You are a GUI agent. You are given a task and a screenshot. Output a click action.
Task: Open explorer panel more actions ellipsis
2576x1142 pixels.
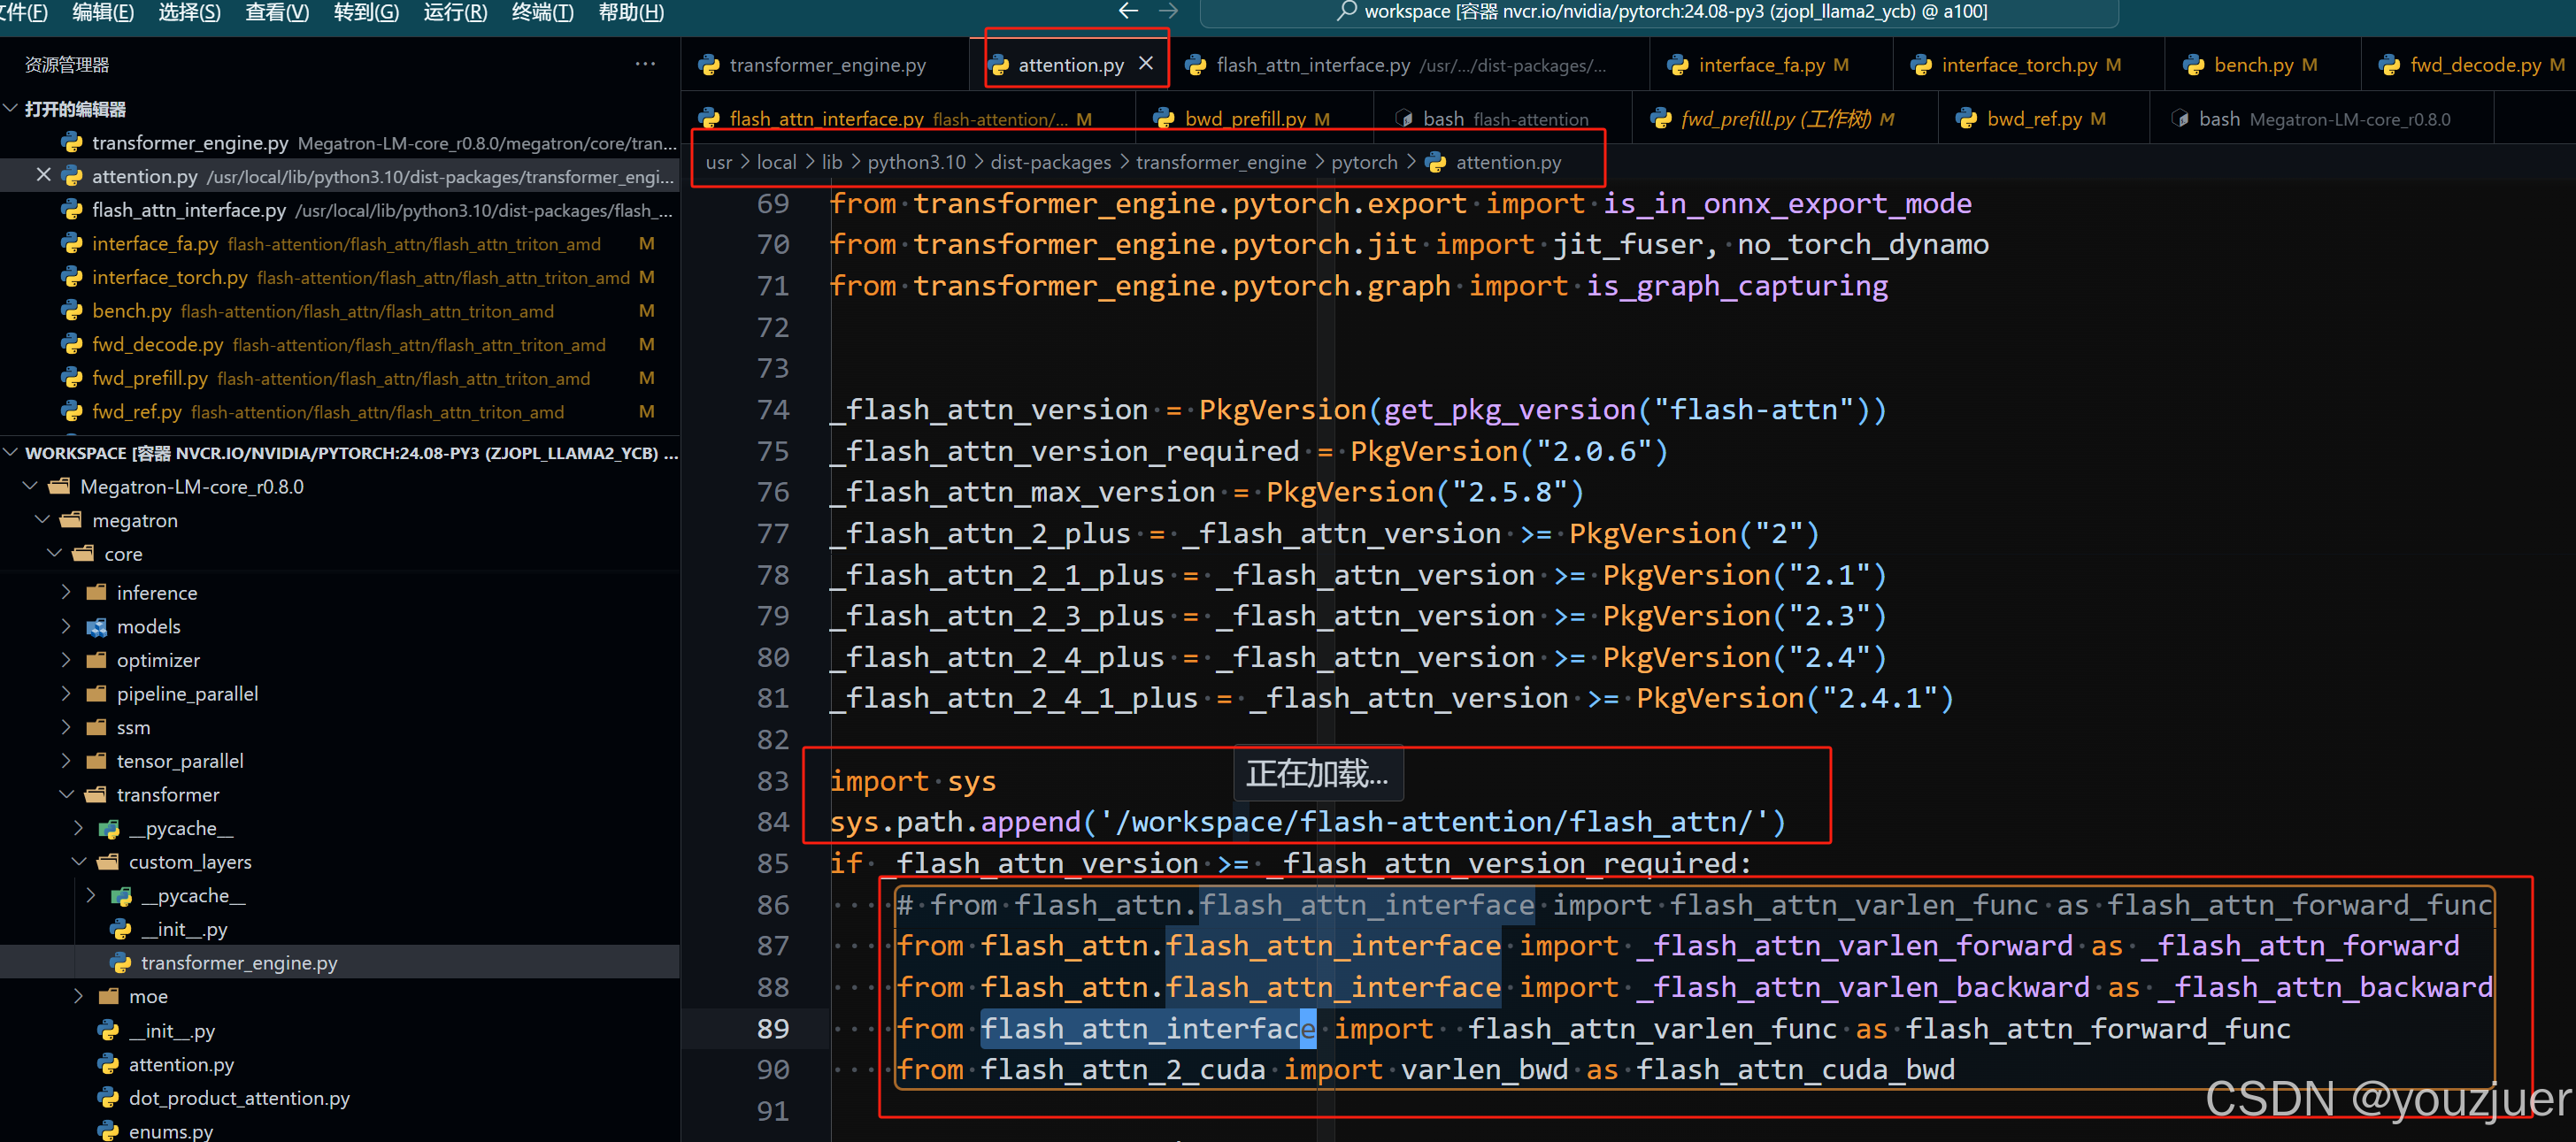pos(645,64)
